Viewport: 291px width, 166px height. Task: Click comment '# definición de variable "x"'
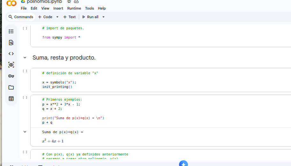(x=70, y=73)
